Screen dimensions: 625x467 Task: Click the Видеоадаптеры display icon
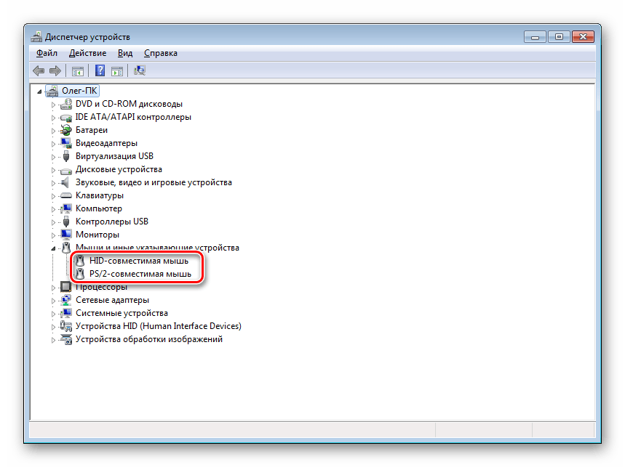pyautogui.click(x=65, y=143)
